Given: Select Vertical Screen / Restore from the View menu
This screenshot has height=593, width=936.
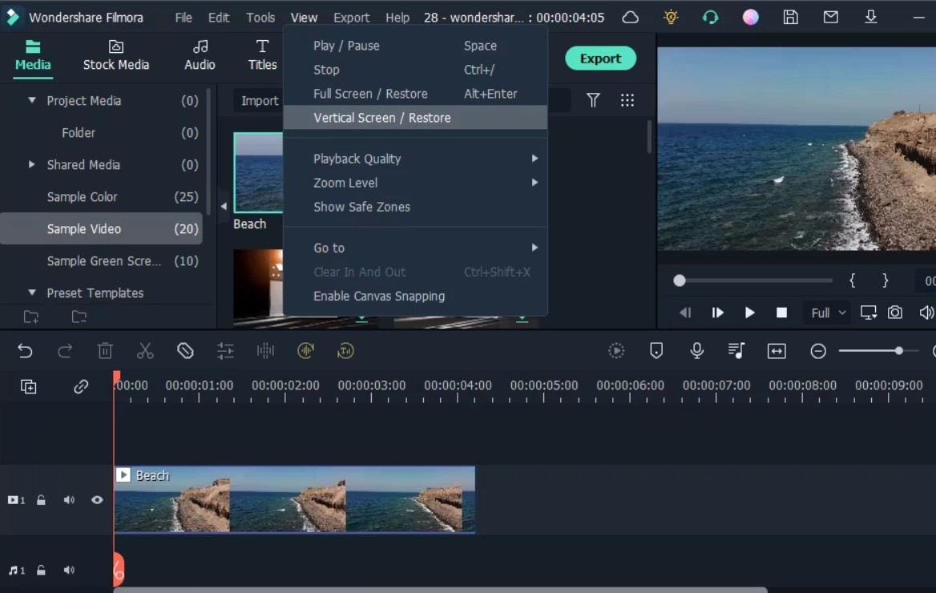Looking at the screenshot, I should 381,118.
